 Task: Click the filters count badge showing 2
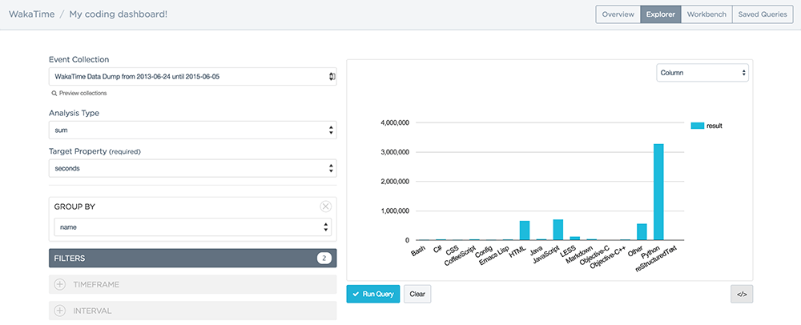click(x=324, y=258)
